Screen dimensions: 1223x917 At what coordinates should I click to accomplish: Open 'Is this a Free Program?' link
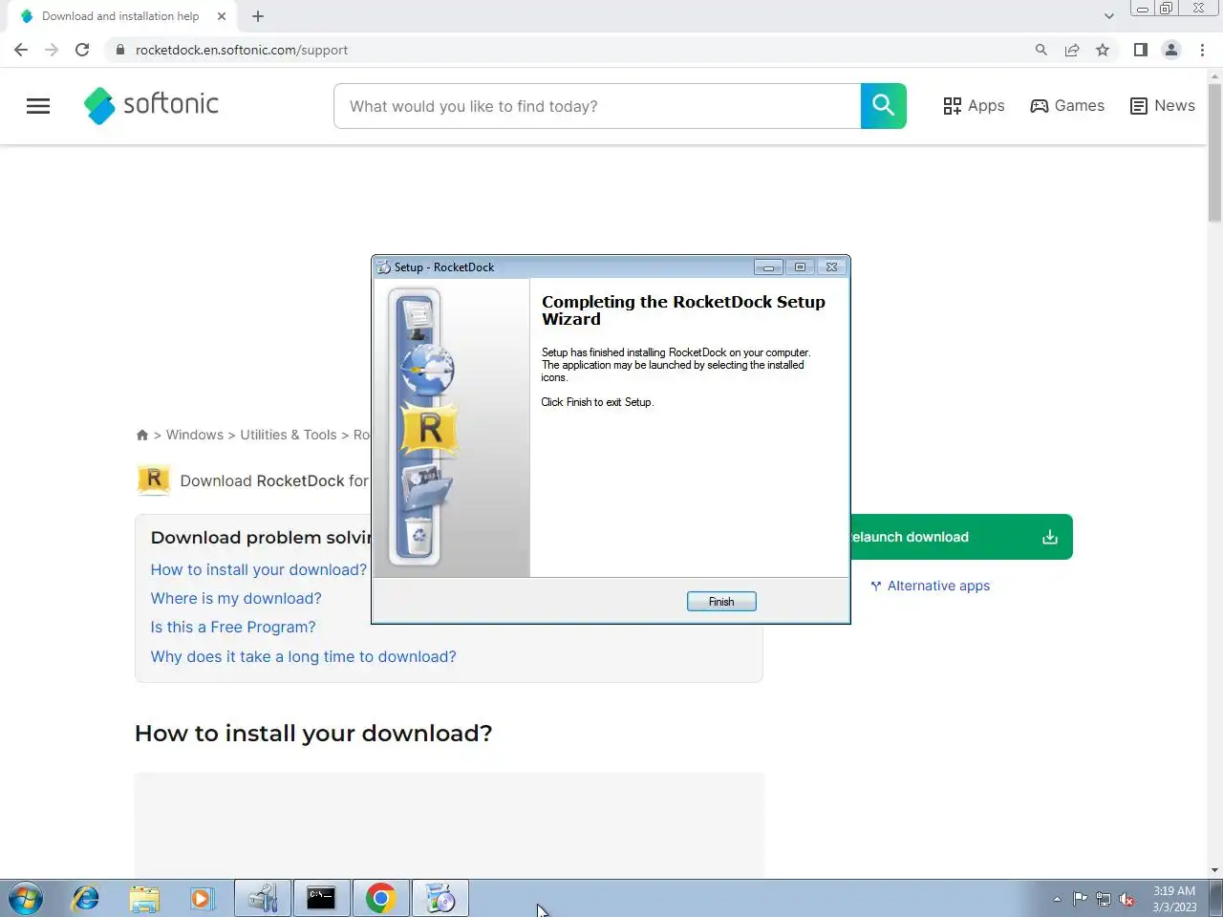coord(233,627)
